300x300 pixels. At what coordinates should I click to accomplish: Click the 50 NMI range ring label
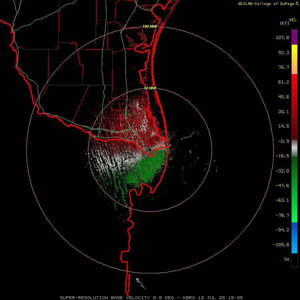(150, 88)
